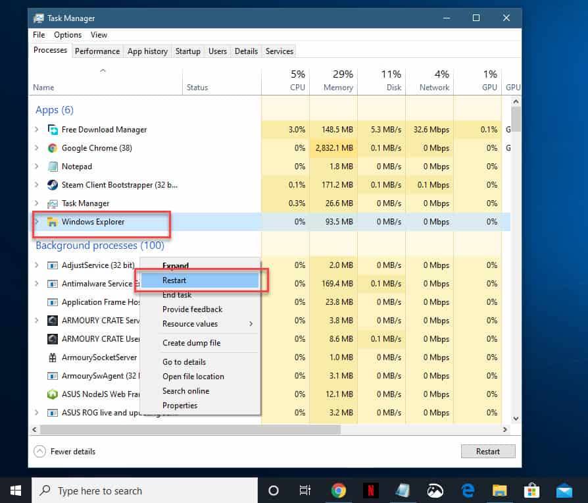Click the Task Manager process icon

pyautogui.click(x=53, y=203)
